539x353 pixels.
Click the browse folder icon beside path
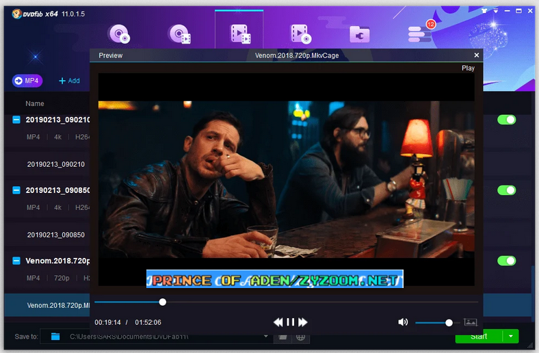coord(282,337)
